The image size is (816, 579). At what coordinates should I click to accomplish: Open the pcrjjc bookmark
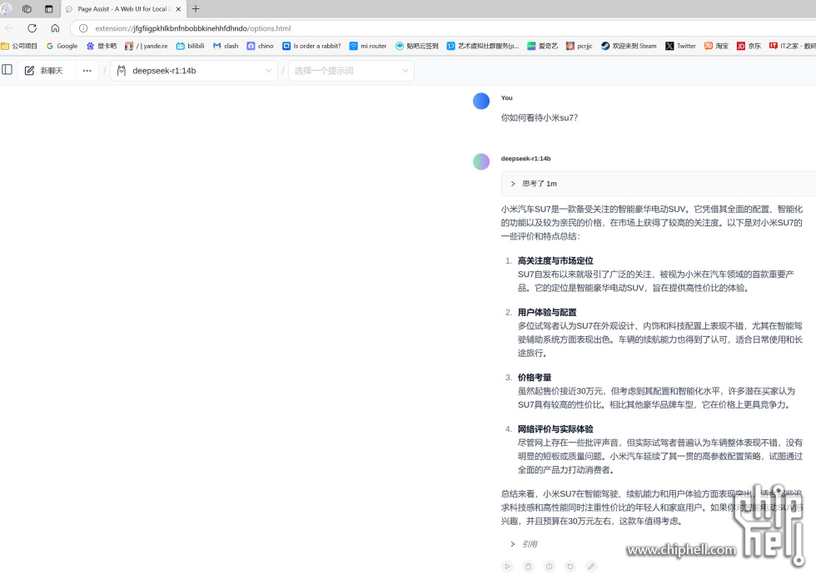coord(580,46)
